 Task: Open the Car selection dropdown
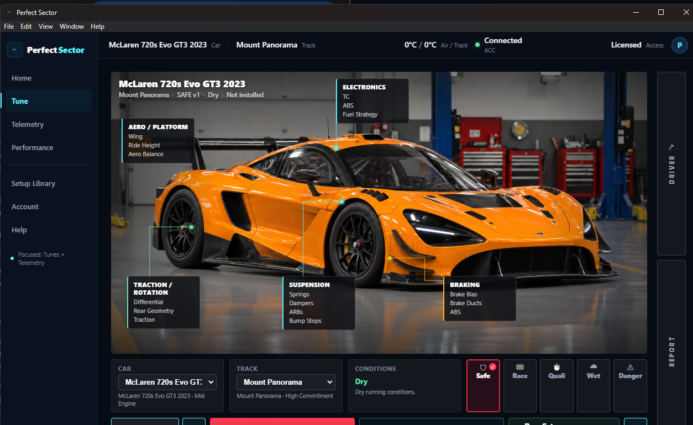(x=167, y=382)
